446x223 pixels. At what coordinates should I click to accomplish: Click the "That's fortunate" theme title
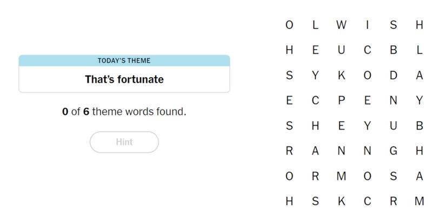click(124, 79)
